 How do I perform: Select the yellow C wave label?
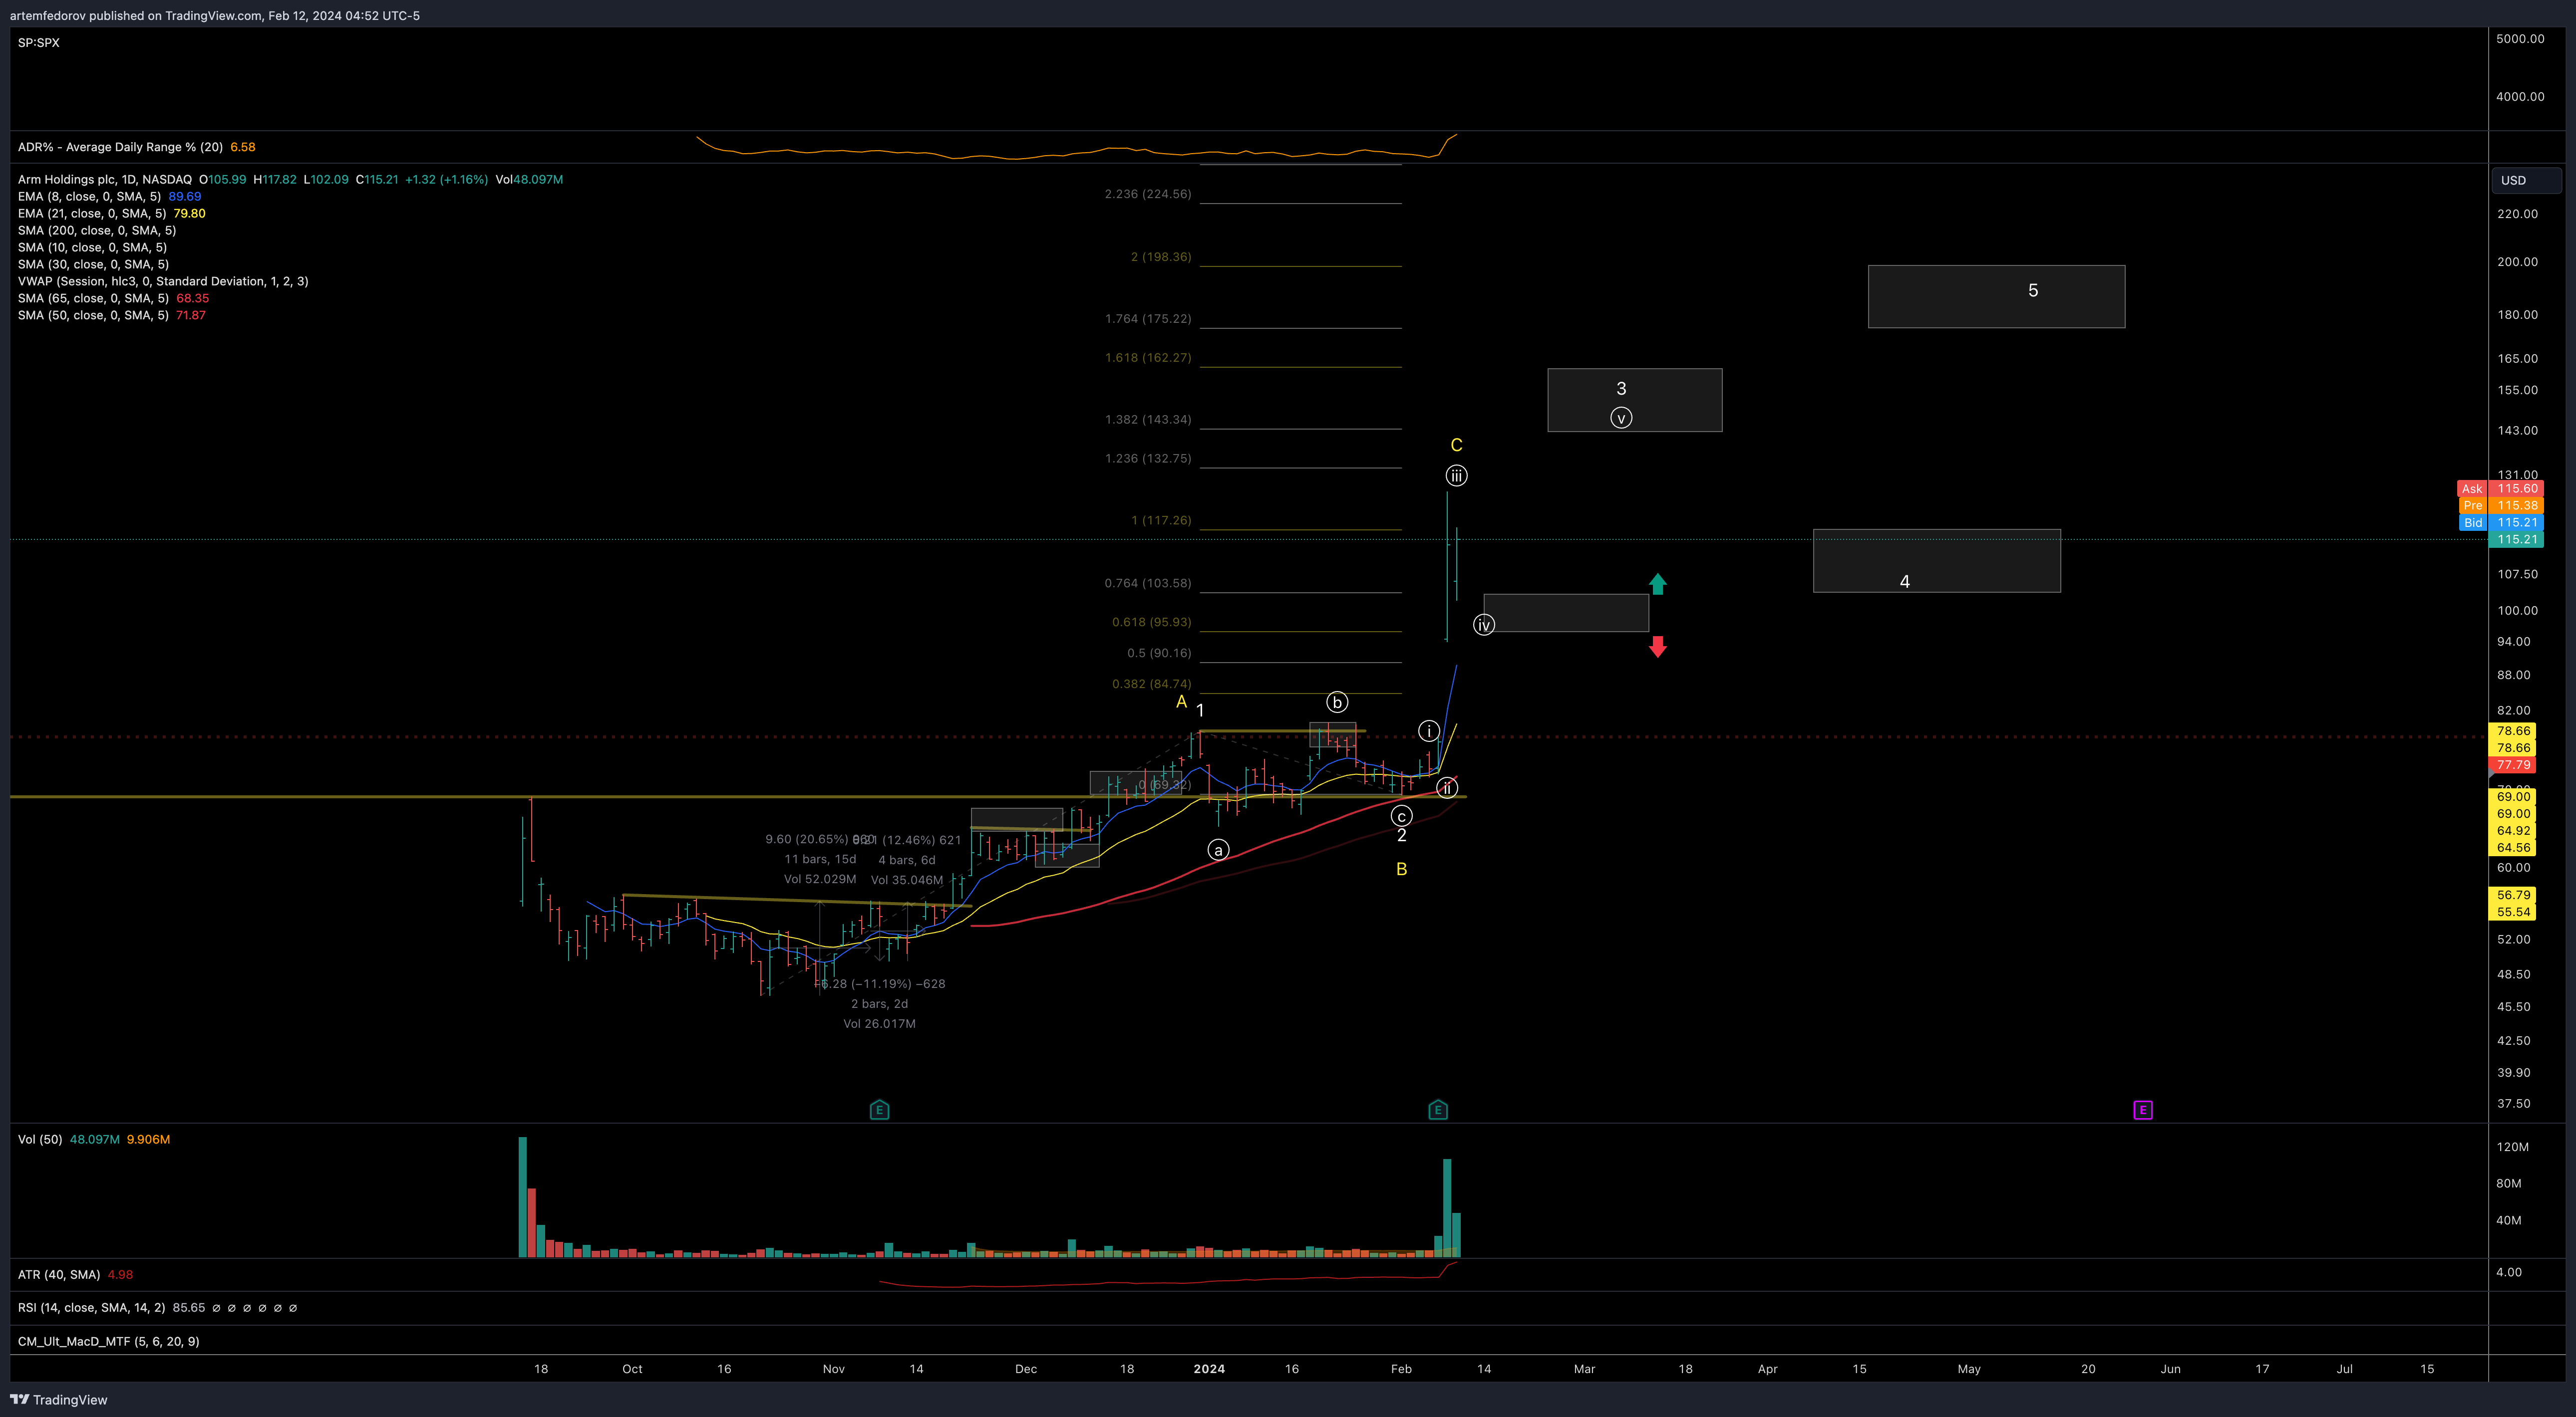(1457, 446)
